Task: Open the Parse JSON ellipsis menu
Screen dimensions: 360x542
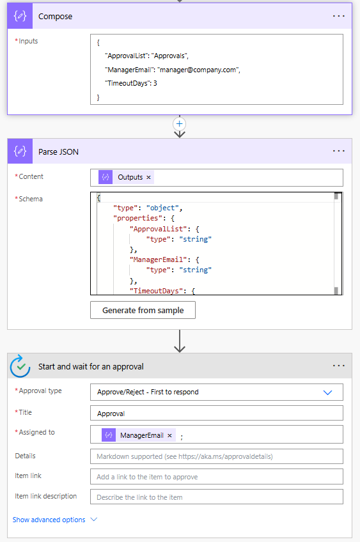Action: click(x=338, y=151)
